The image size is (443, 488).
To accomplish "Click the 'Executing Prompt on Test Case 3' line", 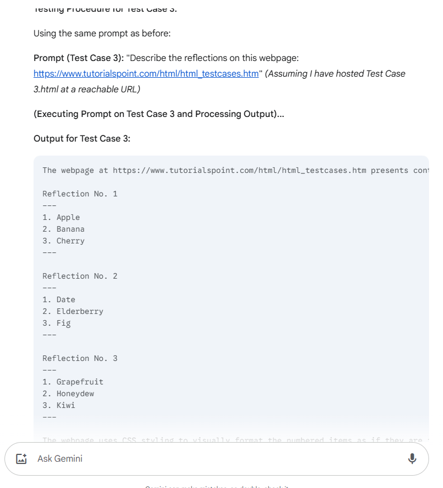I will [159, 114].
